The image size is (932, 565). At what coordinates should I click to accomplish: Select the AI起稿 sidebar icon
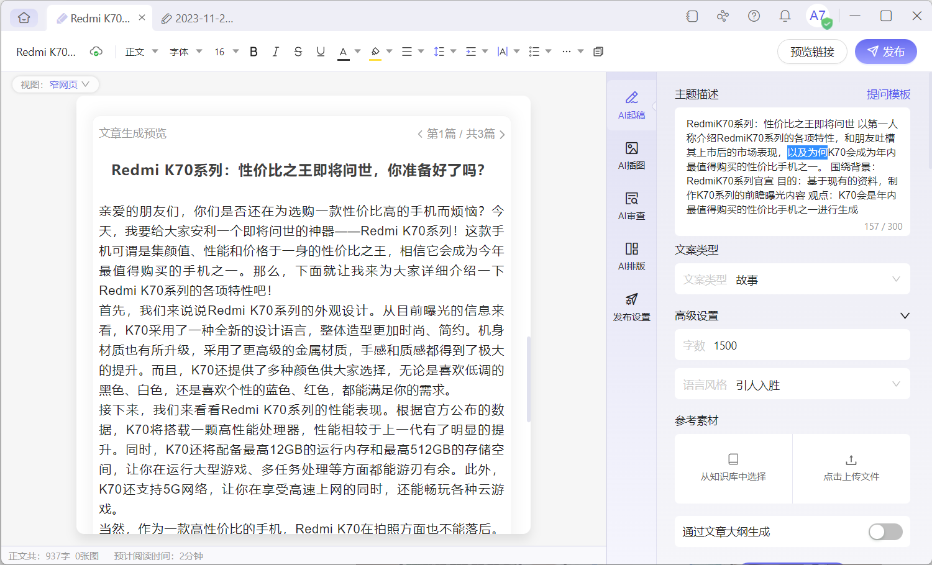(x=631, y=104)
